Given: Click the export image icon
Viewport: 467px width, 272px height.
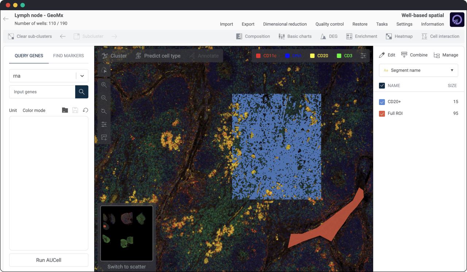Looking at the screenshot, I should click(104, 137).
